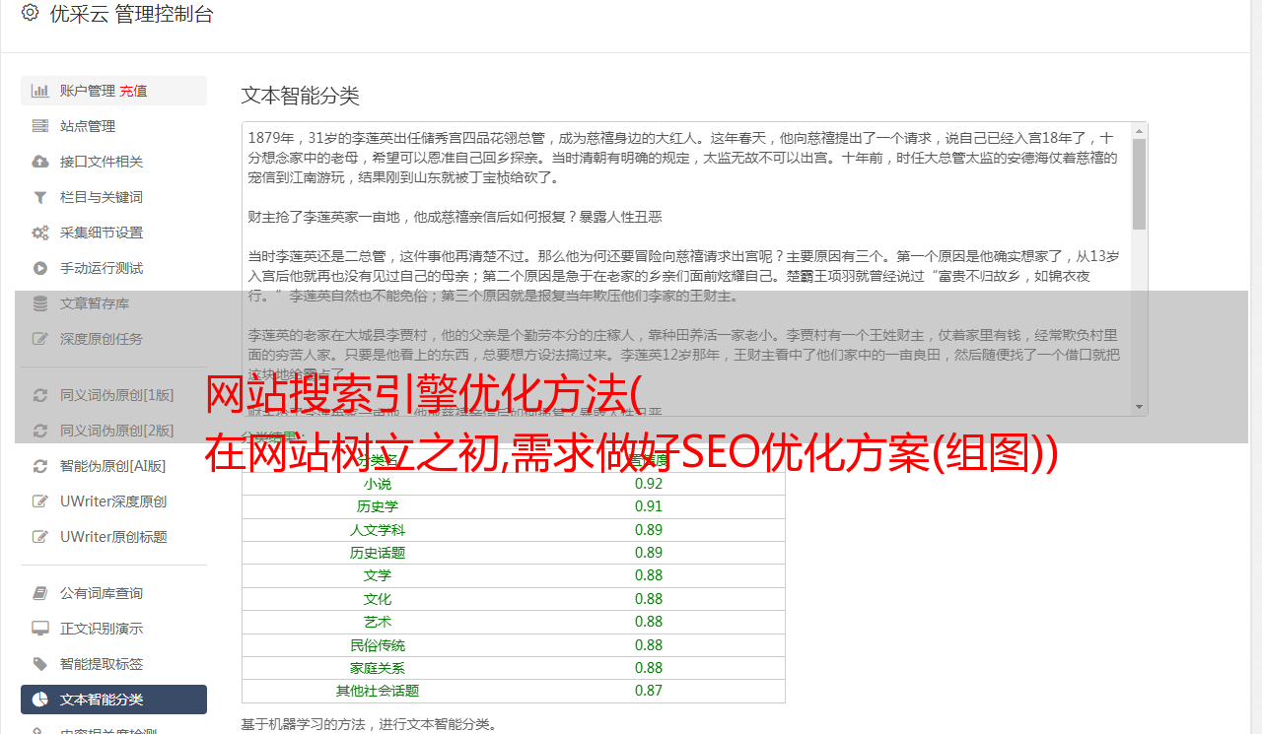The image size is (1262, 734).
Task: Click the gear icon beside 优采云 管理控制台
Action: 30,13
